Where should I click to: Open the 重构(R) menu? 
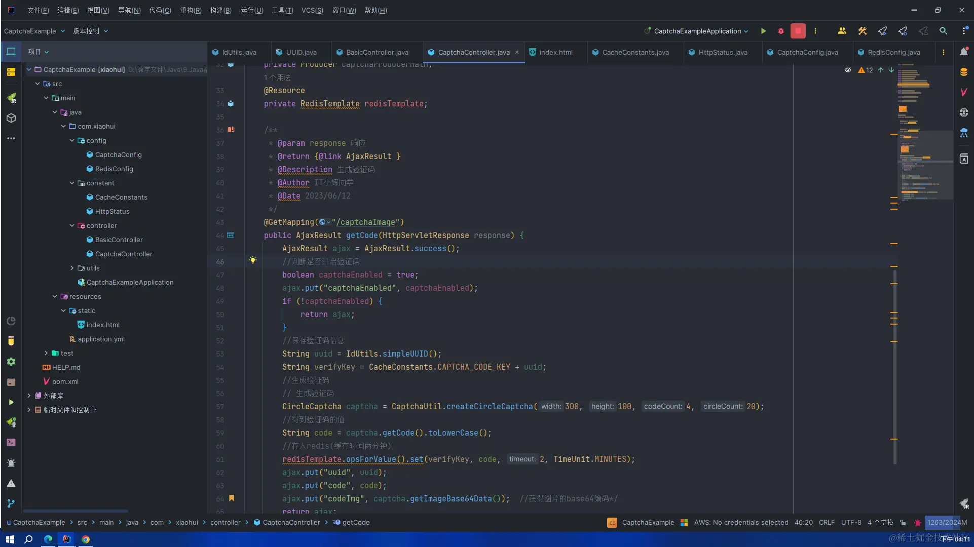pos(191,10)
